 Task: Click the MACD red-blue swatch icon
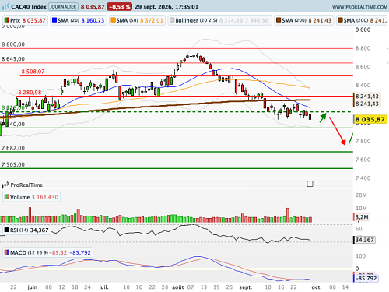[x=7, y=252]
